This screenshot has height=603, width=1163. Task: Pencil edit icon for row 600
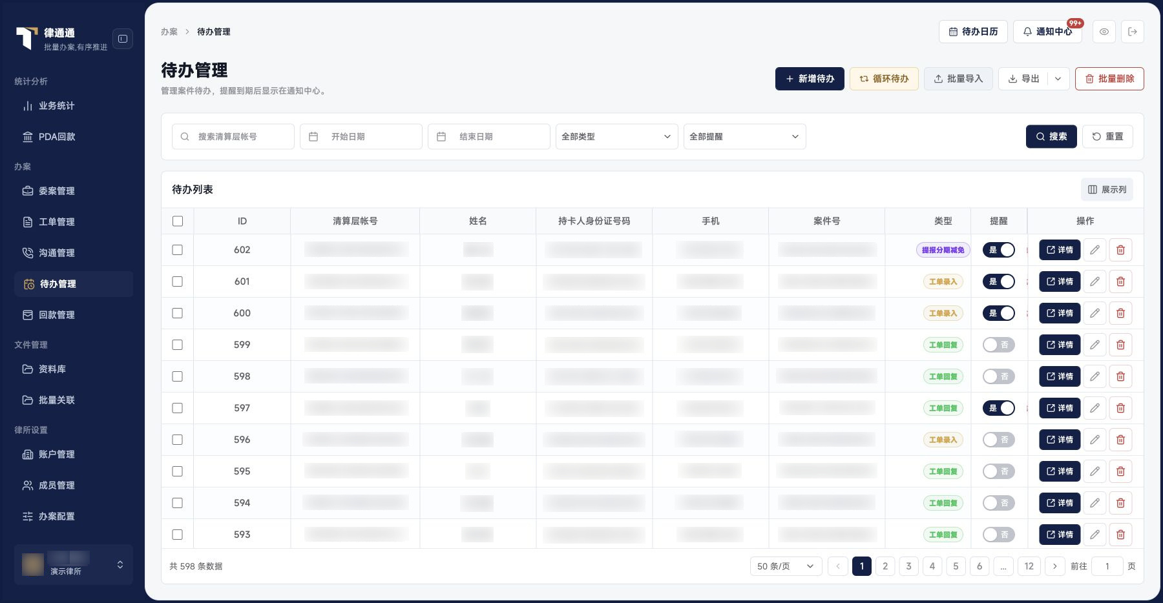point(1095,313)
